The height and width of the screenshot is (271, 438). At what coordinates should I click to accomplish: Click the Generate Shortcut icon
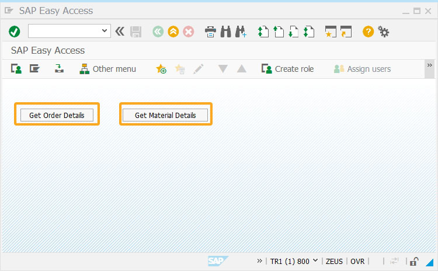coord(346,32)
